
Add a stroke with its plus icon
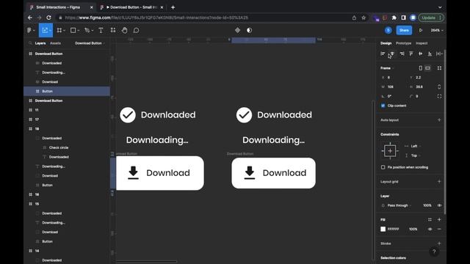439,243
